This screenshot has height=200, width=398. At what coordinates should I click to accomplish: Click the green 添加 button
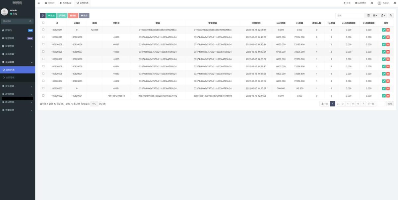[51, 16]
